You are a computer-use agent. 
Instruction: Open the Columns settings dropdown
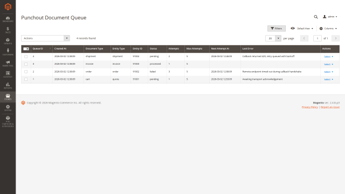[x=328, y=29]
